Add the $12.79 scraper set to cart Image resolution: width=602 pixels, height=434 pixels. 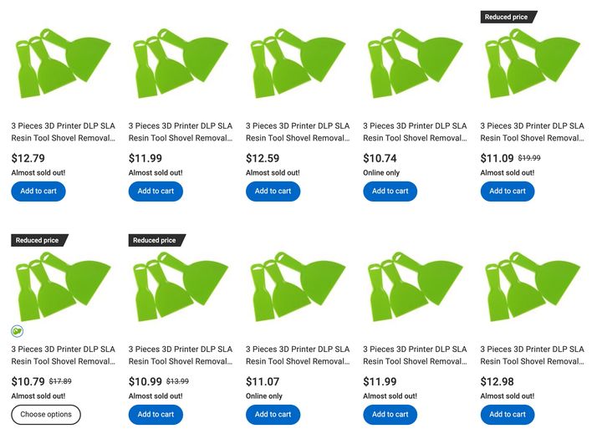[x=38, y=191]
